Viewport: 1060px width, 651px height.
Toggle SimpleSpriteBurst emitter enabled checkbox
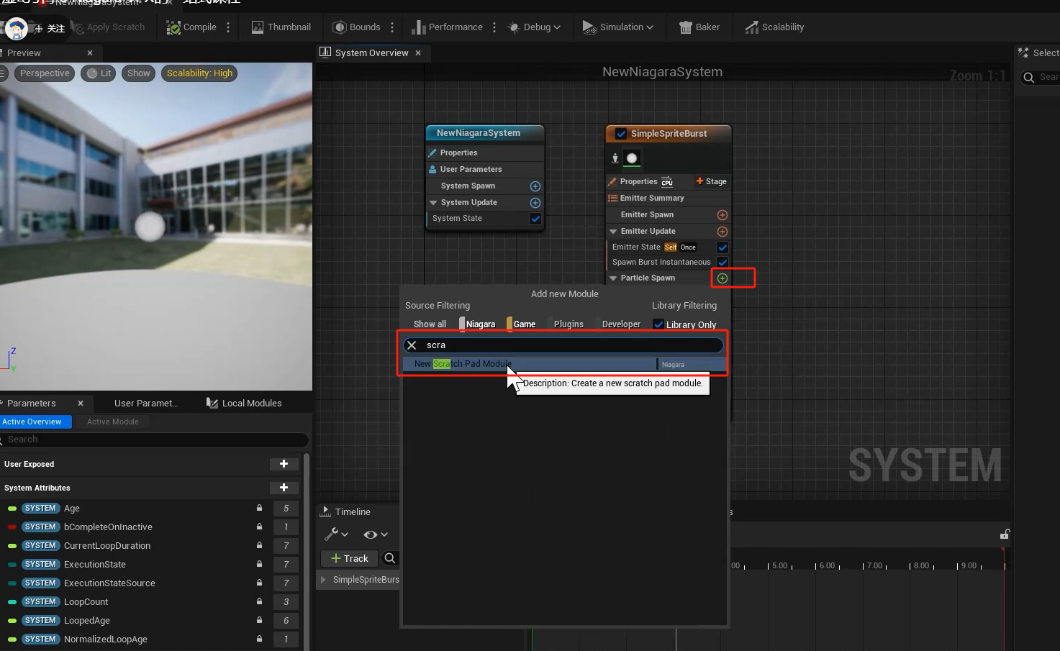tap(621, 134)
